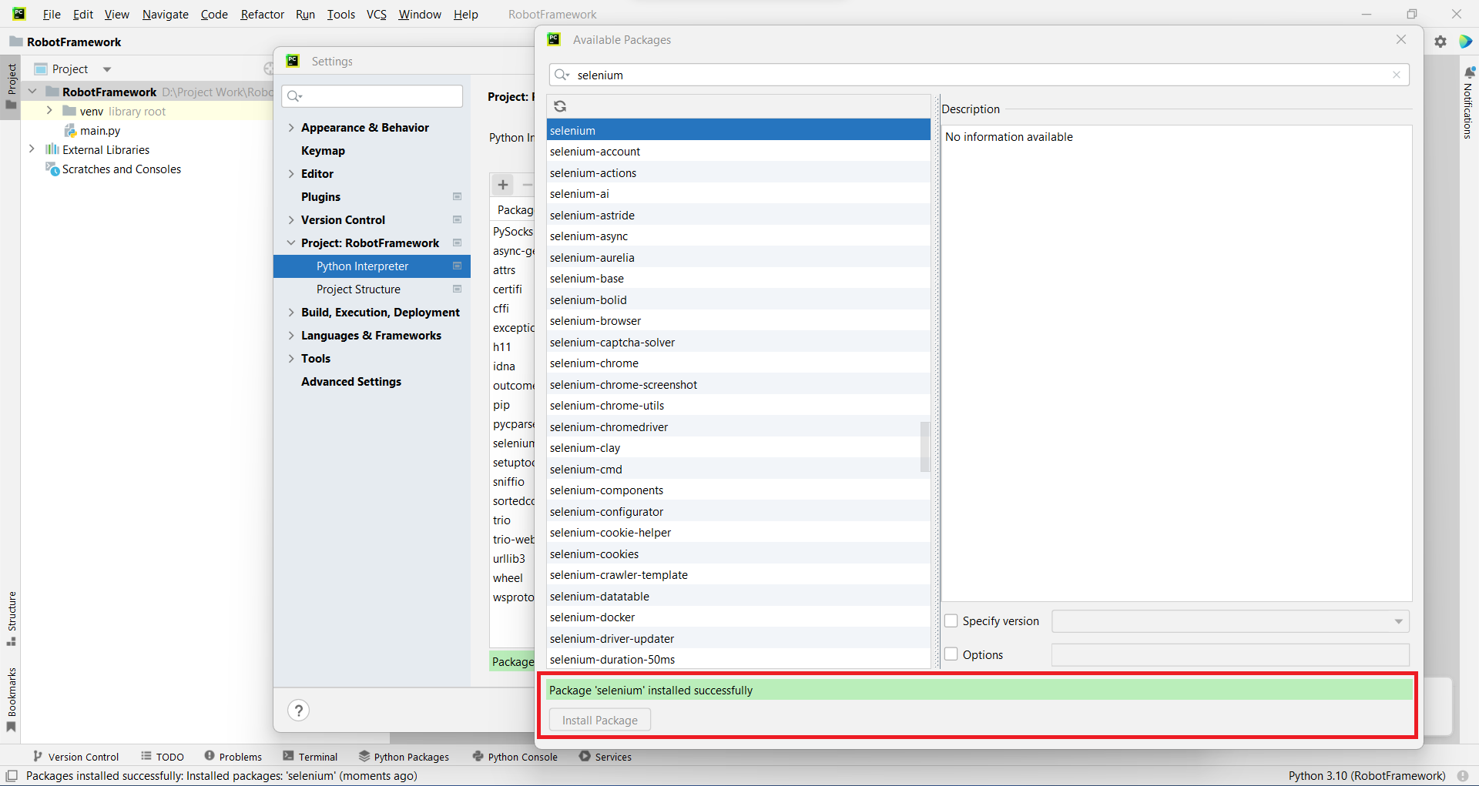The height and width of the screenshot is (786, 1479).
Task: Open the Navigate menu
Action: (x=165, y=15)
